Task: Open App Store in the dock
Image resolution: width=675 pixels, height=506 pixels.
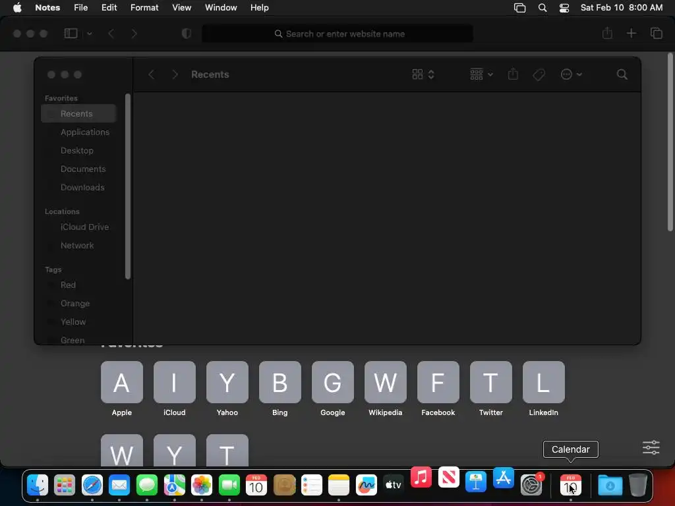Action: [x=503, y=478]
